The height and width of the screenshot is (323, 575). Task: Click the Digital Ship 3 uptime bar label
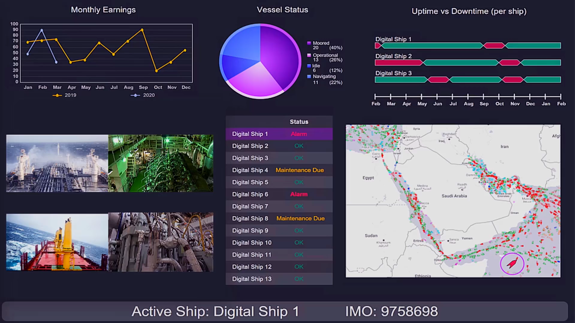tap(393, 73)
